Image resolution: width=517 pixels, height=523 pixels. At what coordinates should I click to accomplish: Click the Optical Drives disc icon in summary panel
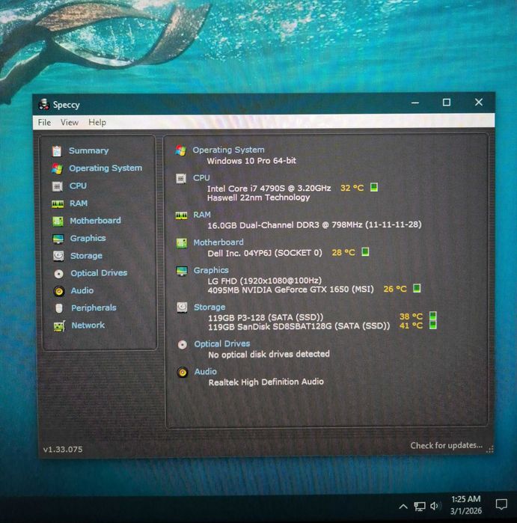[182, 345]
